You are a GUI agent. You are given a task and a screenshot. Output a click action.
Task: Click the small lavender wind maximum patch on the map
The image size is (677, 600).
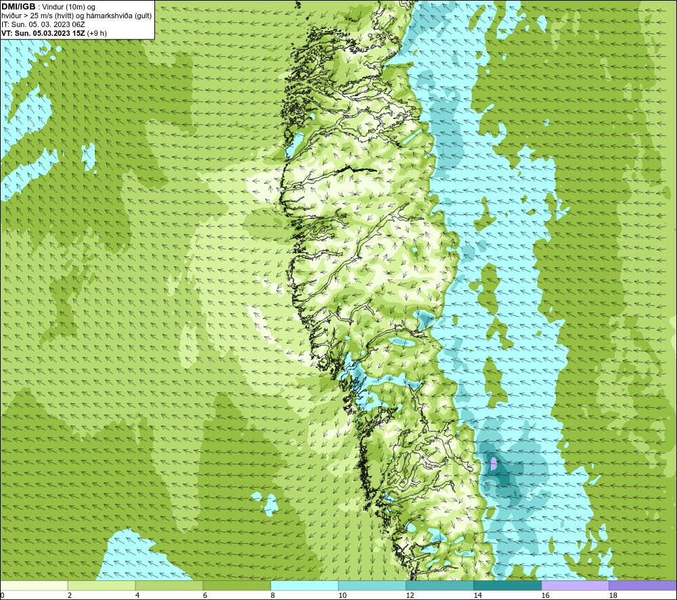pyautogui.click(x=494, y=463)
